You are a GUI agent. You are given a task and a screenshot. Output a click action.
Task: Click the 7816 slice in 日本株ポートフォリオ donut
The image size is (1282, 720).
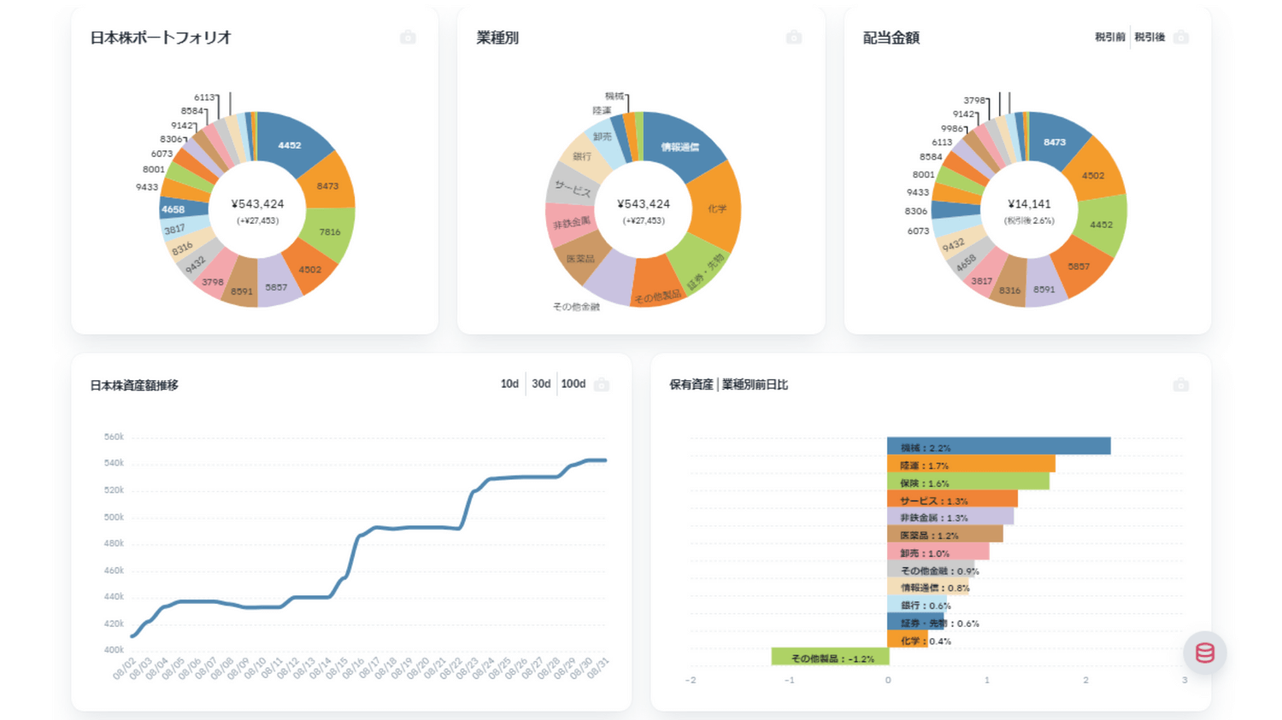pos(330,232)
